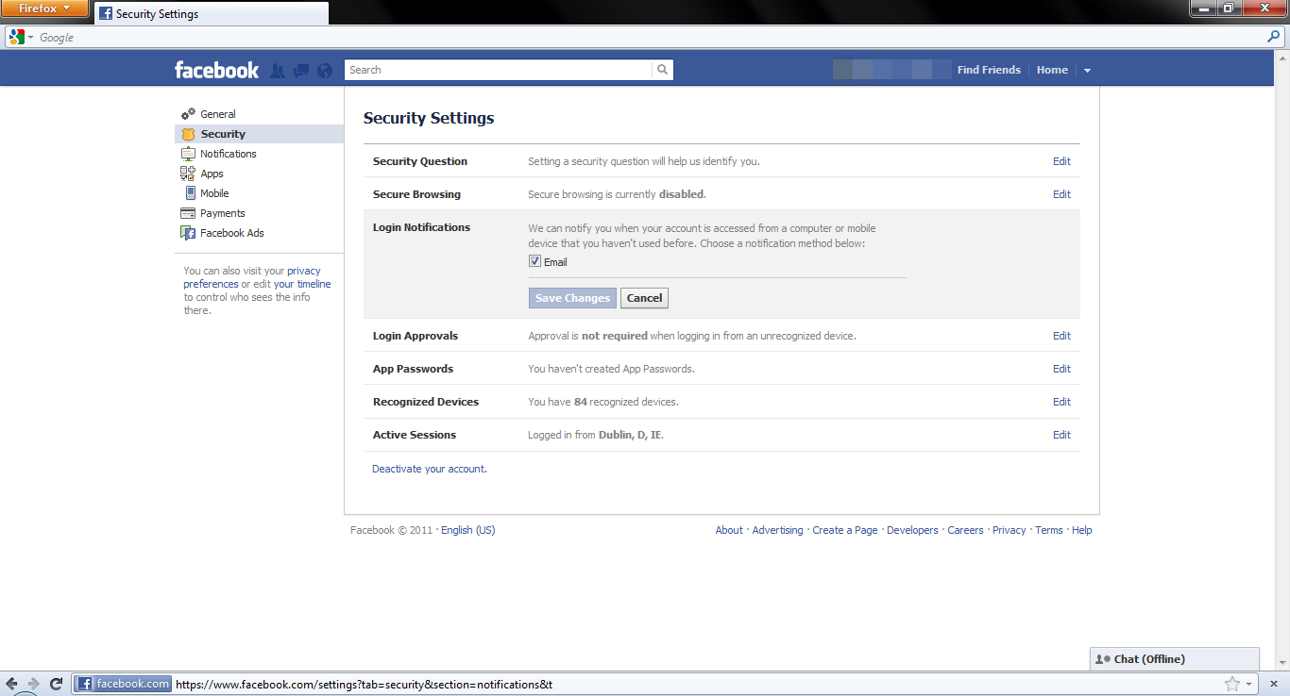The width and height of the screenshot is (1290, 696).
Task: Click the Facebook logo
Action: click(216, 70)
